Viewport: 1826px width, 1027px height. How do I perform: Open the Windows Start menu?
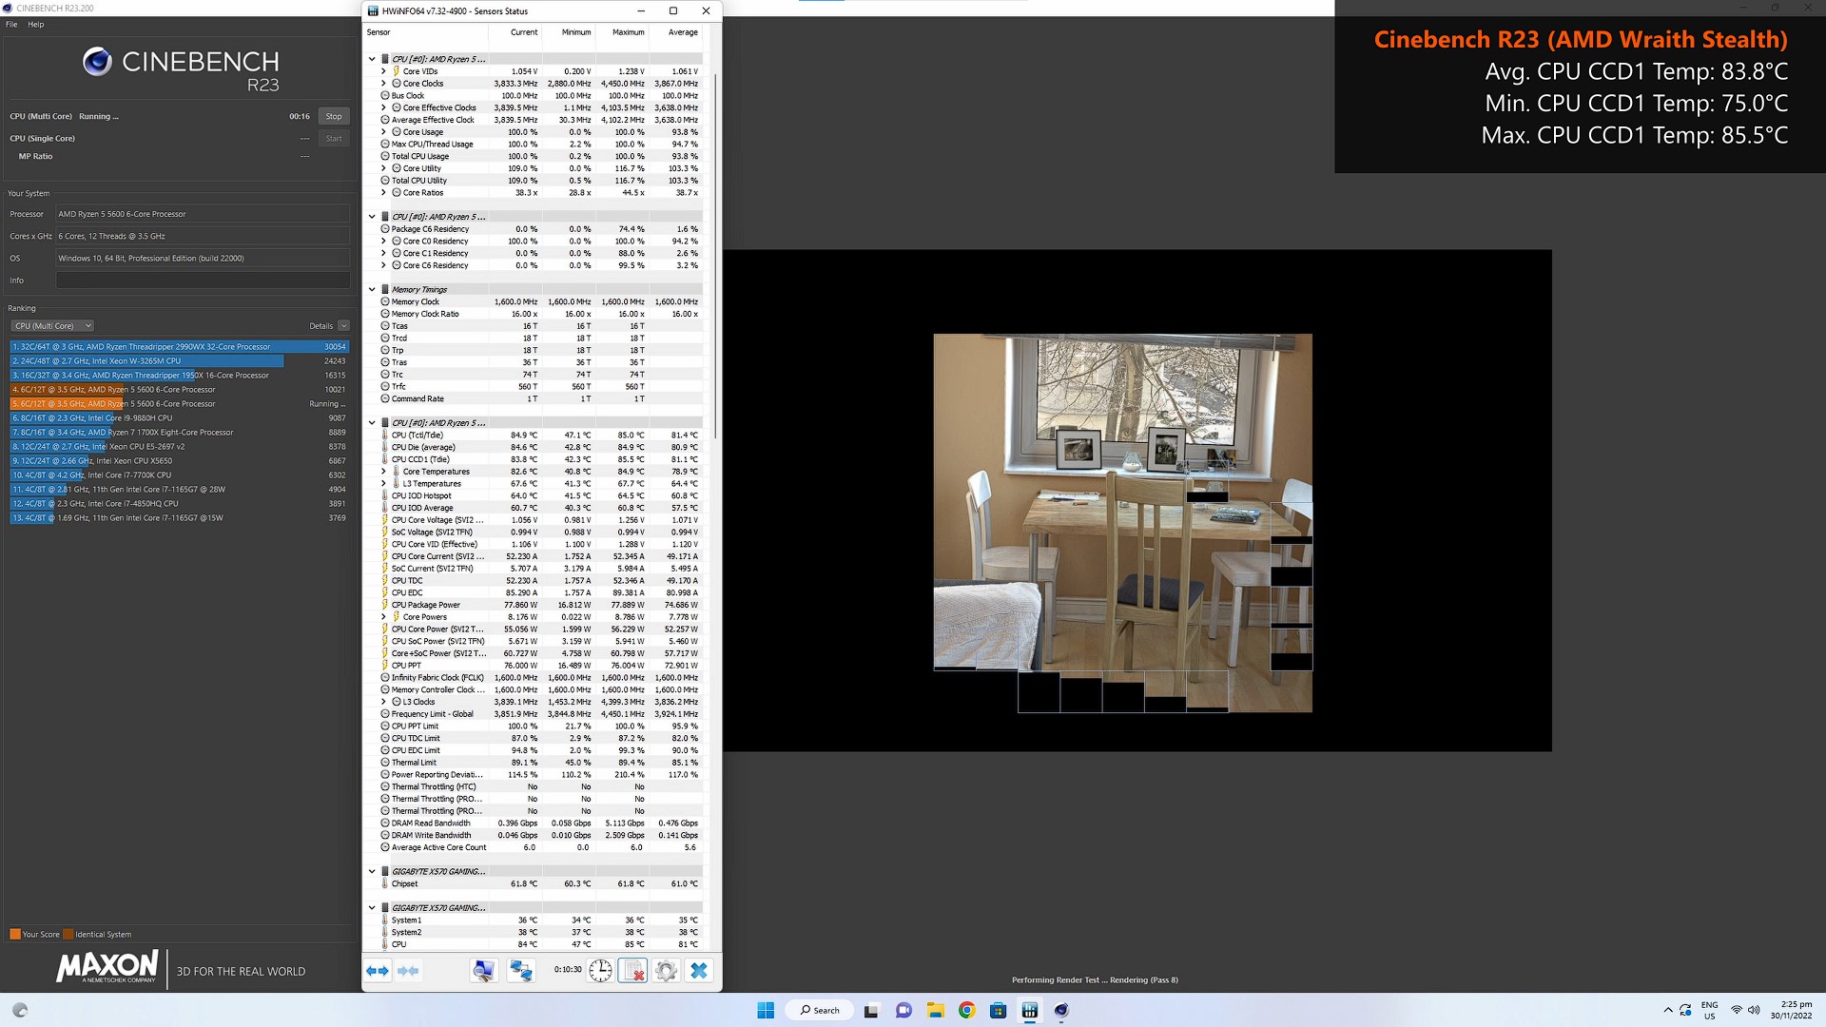(x=766, y=1010)
